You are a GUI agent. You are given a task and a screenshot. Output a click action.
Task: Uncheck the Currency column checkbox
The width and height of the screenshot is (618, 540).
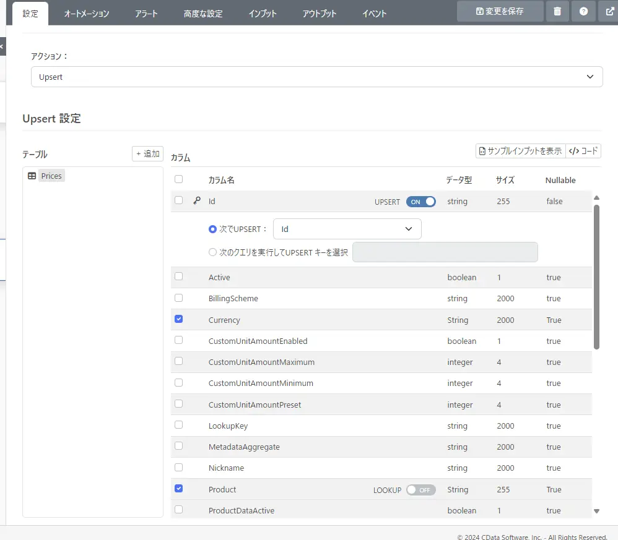pos(179,319)
